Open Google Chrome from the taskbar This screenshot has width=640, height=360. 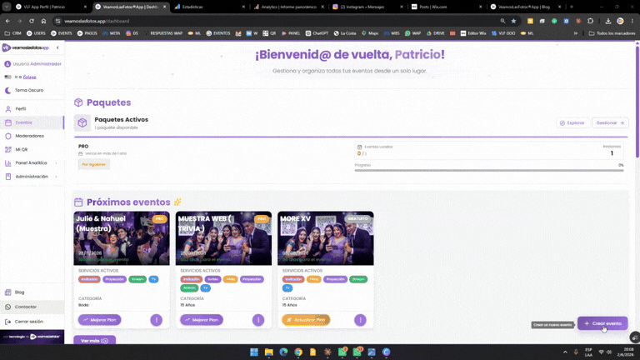point(298,352)
